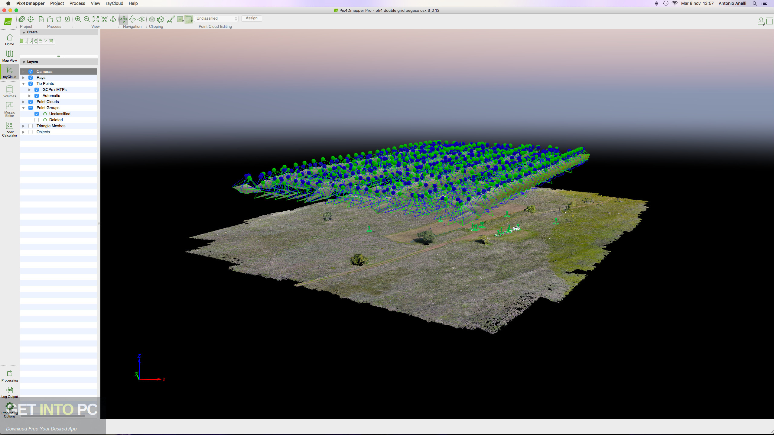Uncheck the Rays layer checkbox
This screenshot has width=774, height=435.
click(x=31, y=78)
